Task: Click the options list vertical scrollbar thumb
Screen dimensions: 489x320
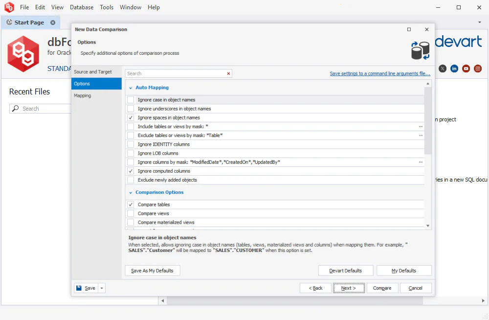Action: (x=428, y=120)
